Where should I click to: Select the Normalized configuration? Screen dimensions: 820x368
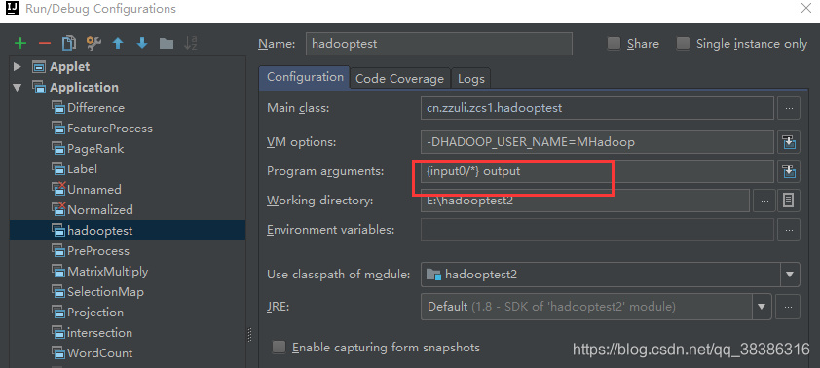pos(93,210)
